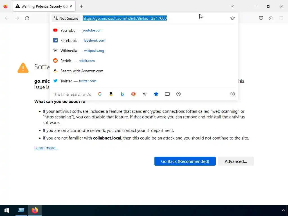Search this time with Wikipedia icon

pos(145,94)
